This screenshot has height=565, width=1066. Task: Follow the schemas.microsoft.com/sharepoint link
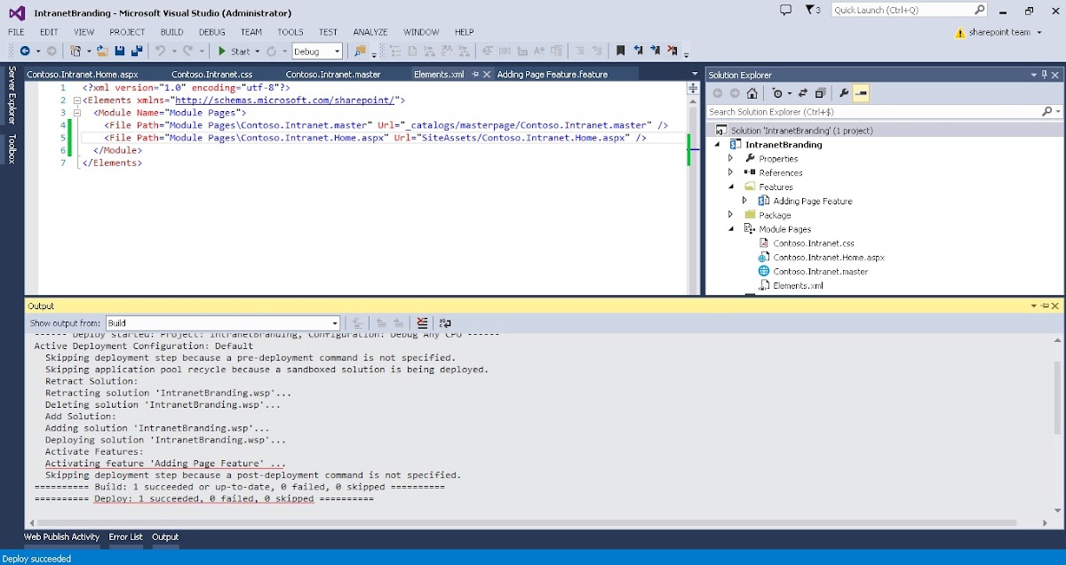click(x=283, y=100)
